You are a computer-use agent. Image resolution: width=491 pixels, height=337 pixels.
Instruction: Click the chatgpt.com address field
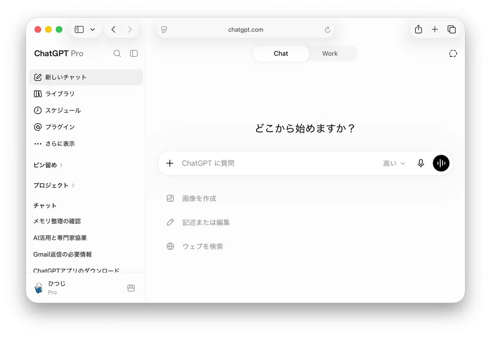pos(245,29)
